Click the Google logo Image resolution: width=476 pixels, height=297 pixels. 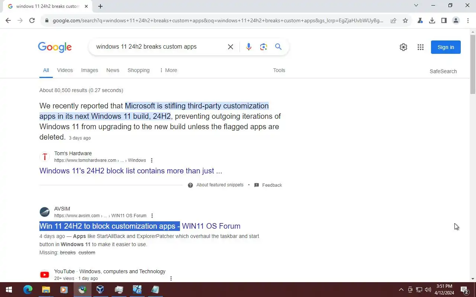(x=55, y=47)
